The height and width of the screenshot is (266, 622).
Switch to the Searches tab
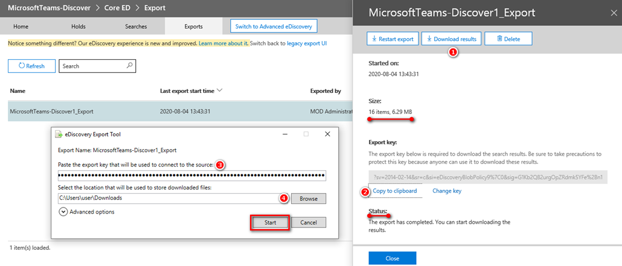(x=136, y=27)
